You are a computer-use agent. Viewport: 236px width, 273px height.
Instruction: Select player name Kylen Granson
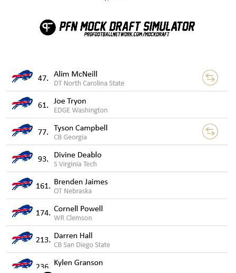point(78,263)
